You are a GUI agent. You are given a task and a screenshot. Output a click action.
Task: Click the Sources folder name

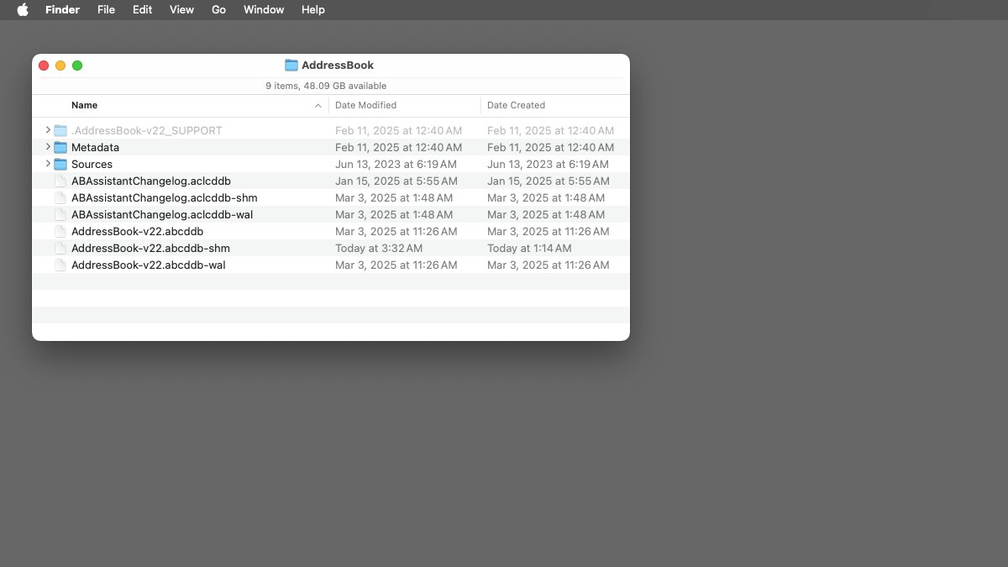(92, 164)
